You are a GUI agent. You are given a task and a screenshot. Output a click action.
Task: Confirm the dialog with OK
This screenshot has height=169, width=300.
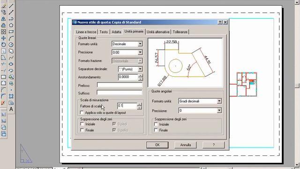(x=157, y=145)
